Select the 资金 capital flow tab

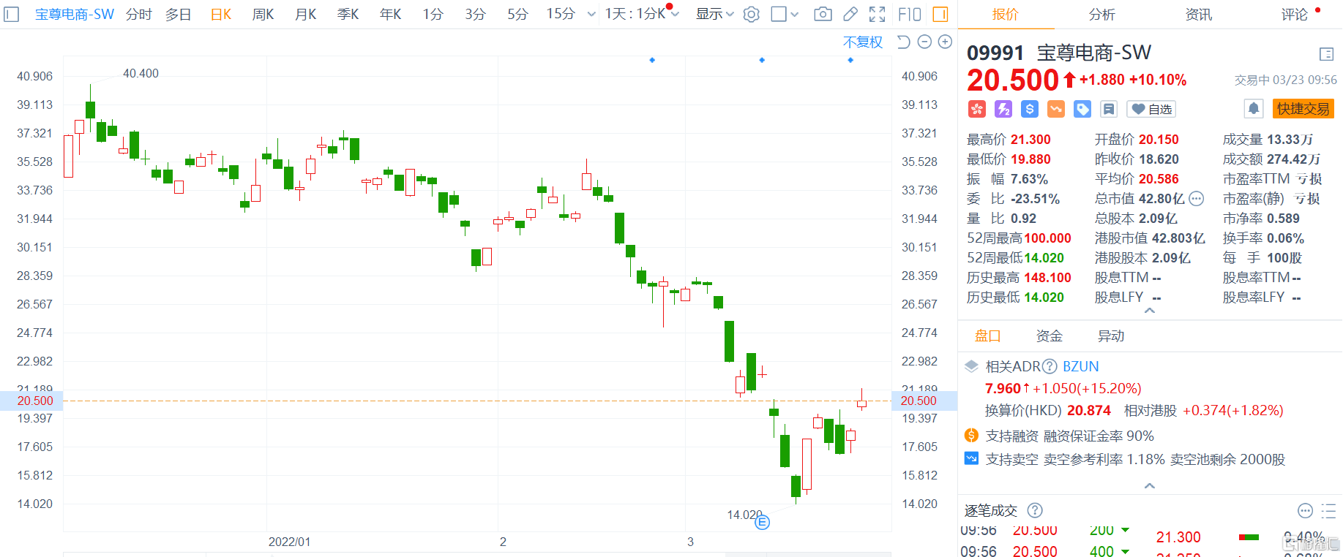coord(1049,336)
